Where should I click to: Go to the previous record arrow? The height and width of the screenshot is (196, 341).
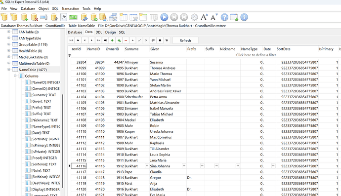coord(85,40)
